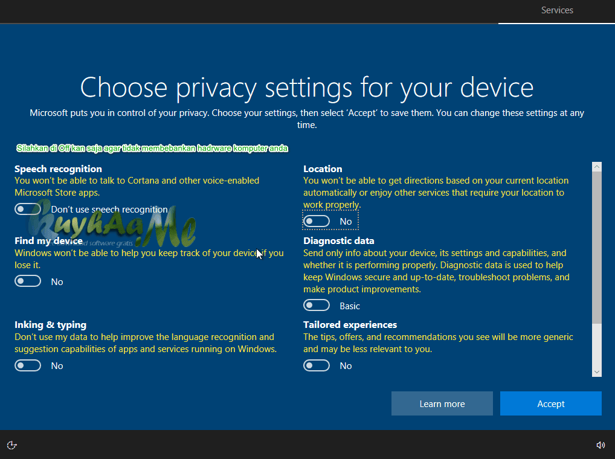Toggle Inking & typing to Yes
This screenshot has height=459, width=615.
pyautogui.click(x=28, y=365)
